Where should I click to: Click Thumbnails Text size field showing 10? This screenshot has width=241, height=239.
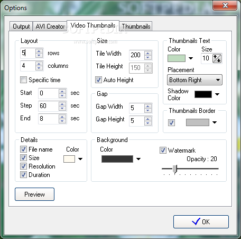point(207,58)
